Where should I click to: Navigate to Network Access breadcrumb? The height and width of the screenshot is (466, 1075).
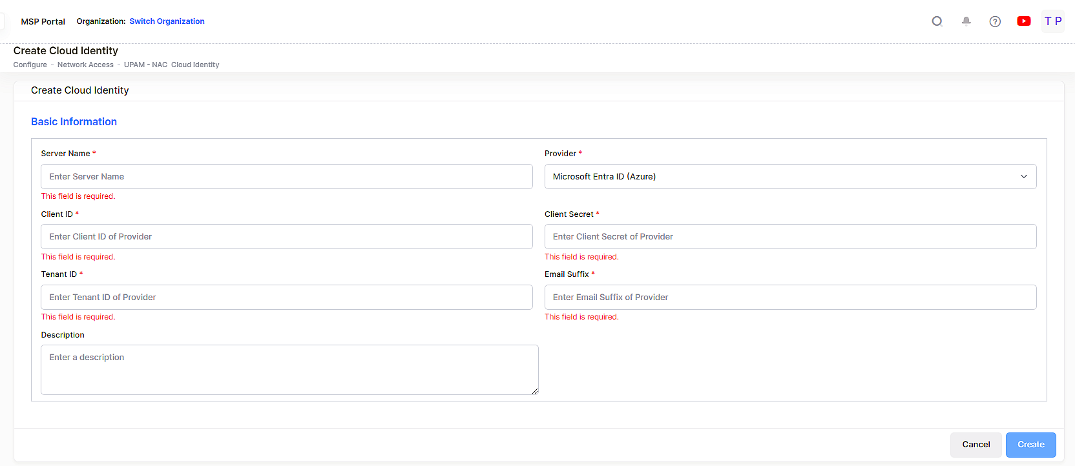85,65
